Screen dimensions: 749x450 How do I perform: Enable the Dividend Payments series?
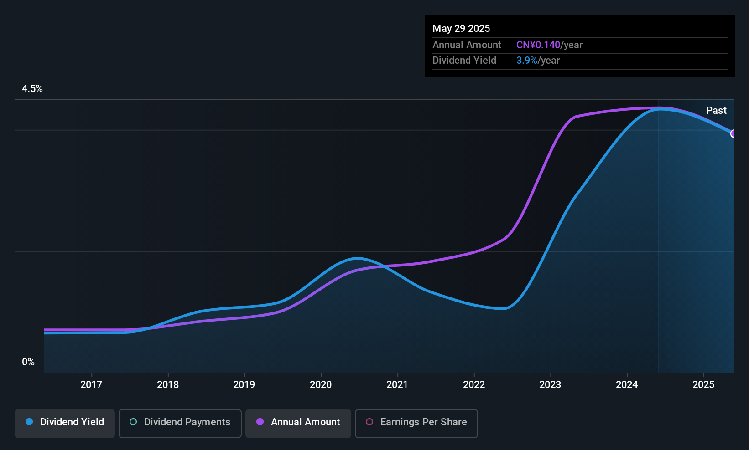click(x=180, y=423)
